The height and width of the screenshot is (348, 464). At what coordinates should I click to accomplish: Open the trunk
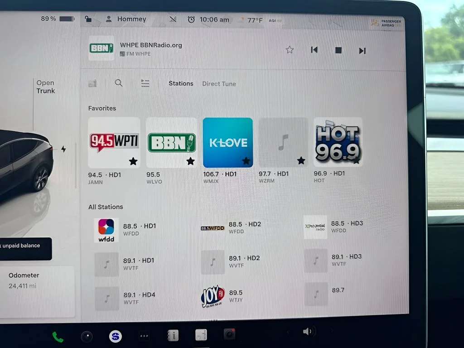pyautogui.click(x=46, y=87)
